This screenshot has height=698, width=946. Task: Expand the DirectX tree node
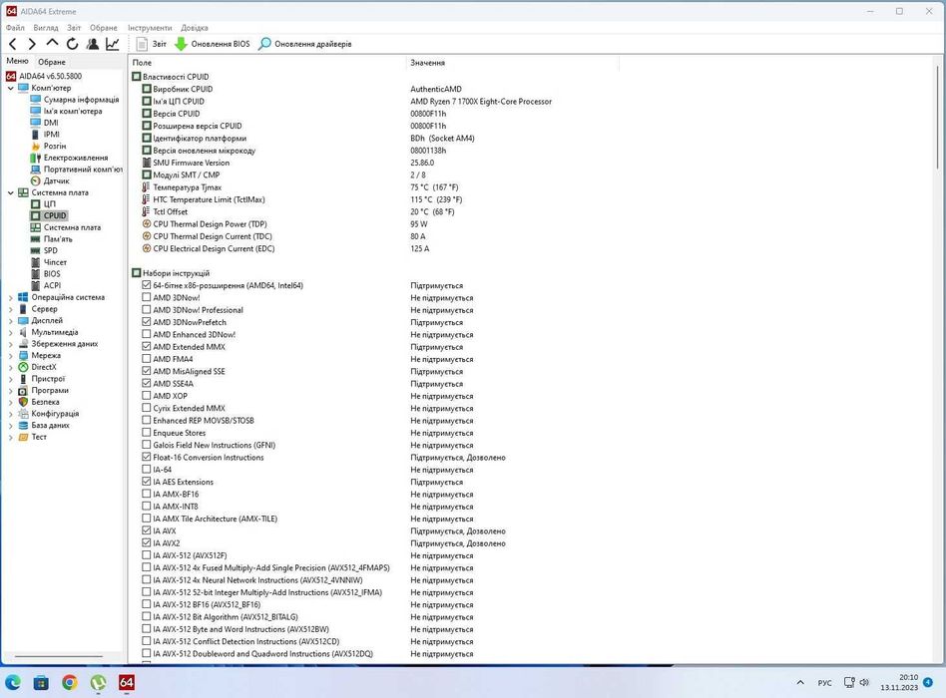pyautogui.click(x=10, y=367)
